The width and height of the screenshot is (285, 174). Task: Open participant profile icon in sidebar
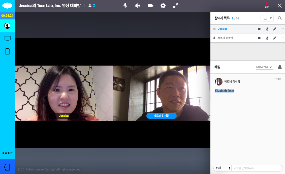[7, 25]
